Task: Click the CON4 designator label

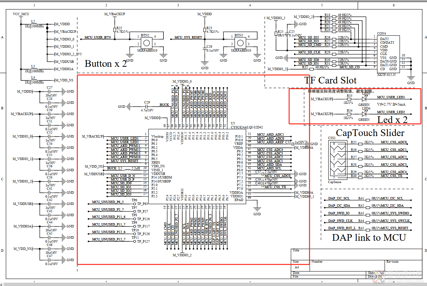Action: coord(381,33)
